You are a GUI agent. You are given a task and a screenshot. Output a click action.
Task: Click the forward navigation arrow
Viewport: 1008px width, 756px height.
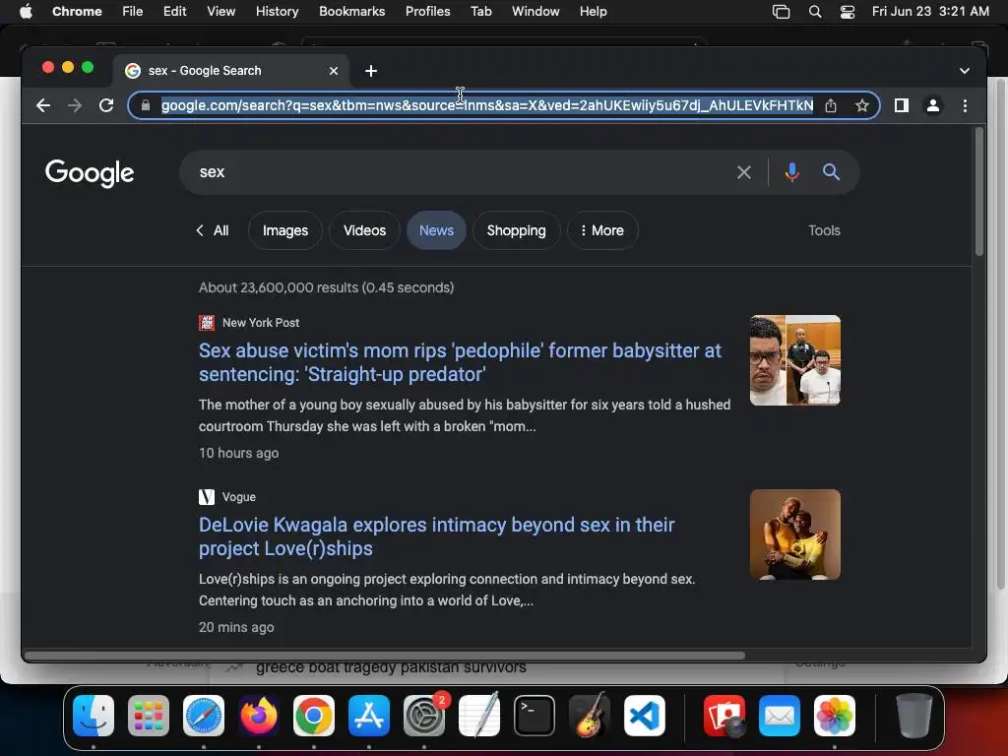(75, 105)
